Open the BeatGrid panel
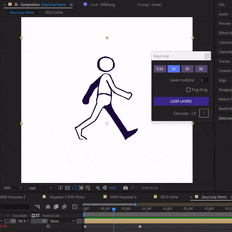Image resolution: width=232 pixels, height=232 pixels. coord(225,109)
